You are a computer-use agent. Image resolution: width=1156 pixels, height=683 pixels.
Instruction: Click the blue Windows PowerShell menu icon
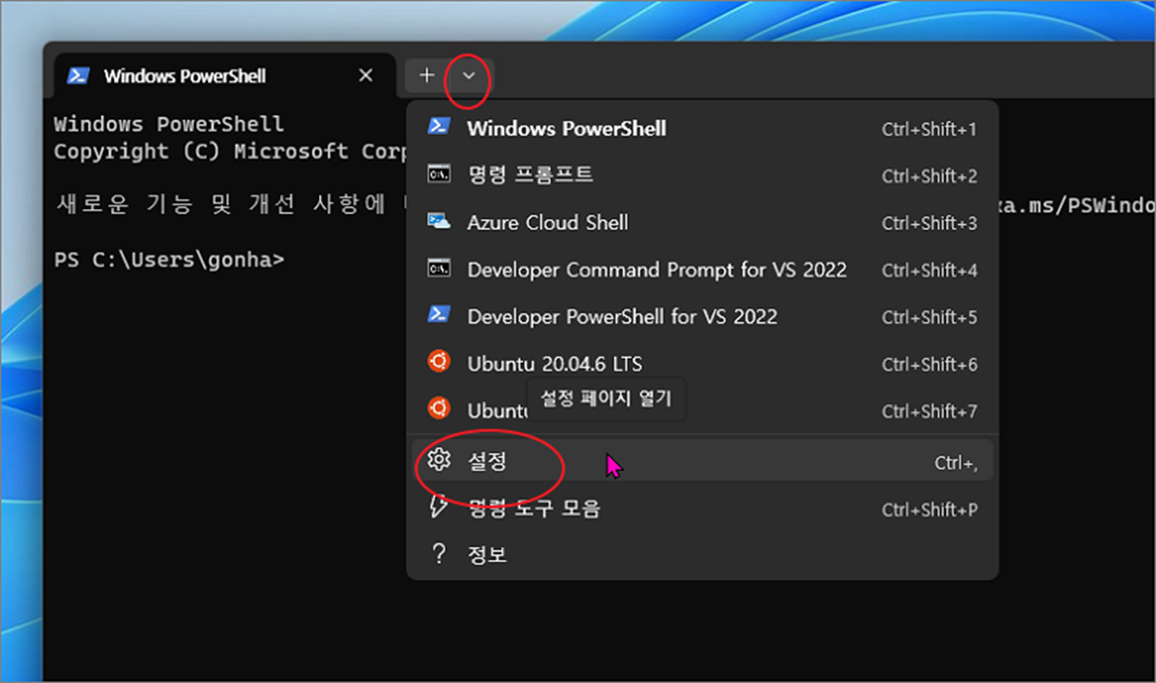pyautogui.click(x=438, y=127)
